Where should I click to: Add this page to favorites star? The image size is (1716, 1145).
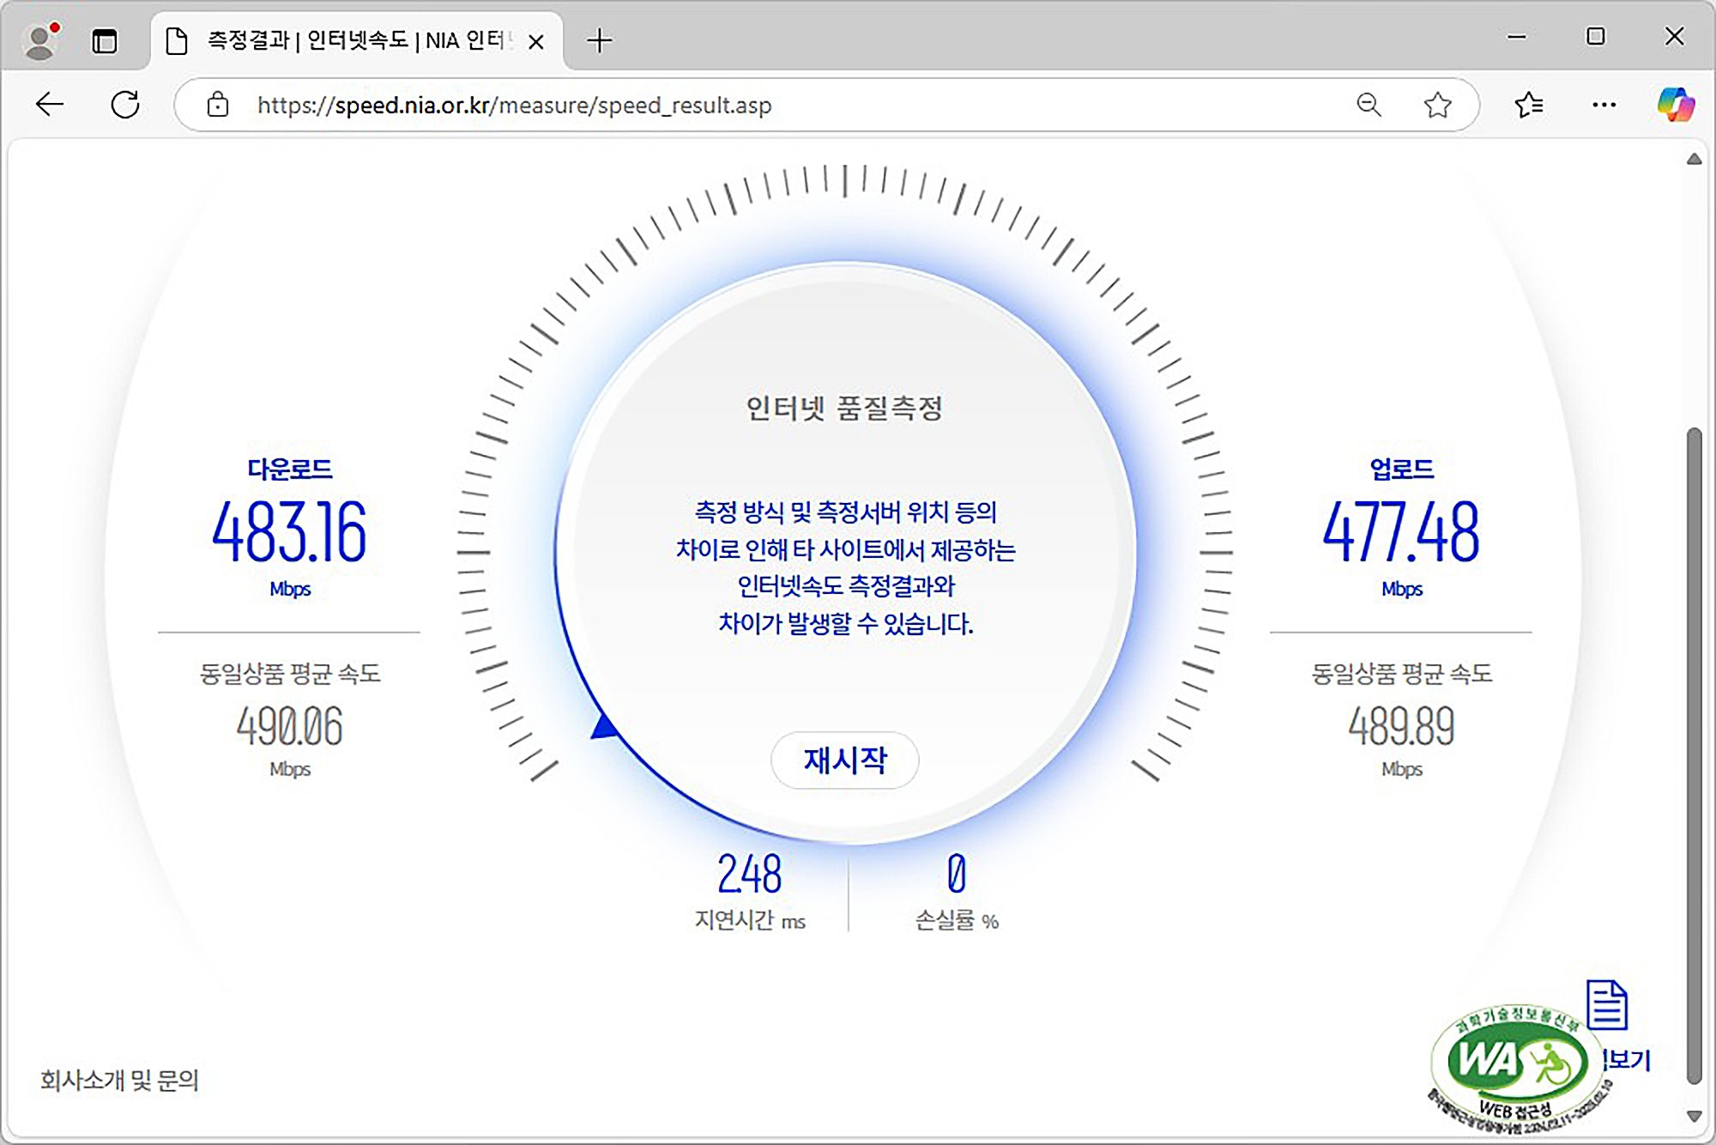pos(1437,105)
